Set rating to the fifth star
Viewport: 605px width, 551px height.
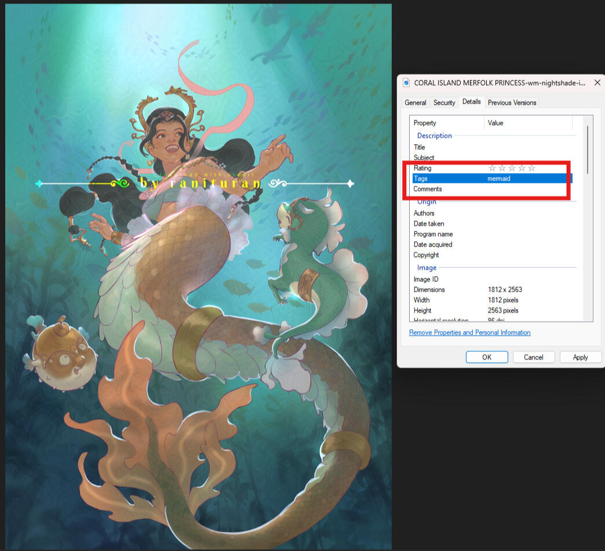[x=531, y=168]
